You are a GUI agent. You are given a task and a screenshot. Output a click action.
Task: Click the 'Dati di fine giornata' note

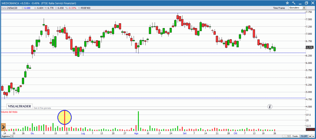point(42,108)
